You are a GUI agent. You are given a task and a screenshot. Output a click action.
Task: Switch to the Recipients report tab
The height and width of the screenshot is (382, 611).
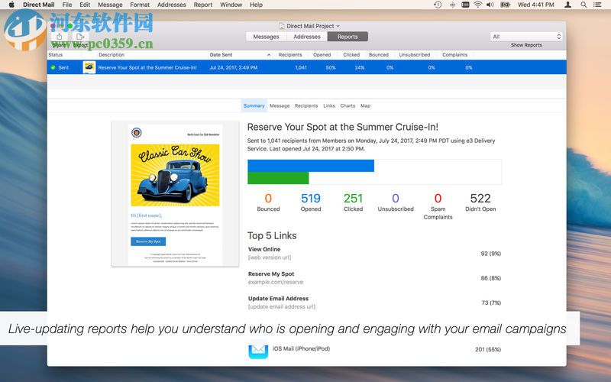pos(306,105)
